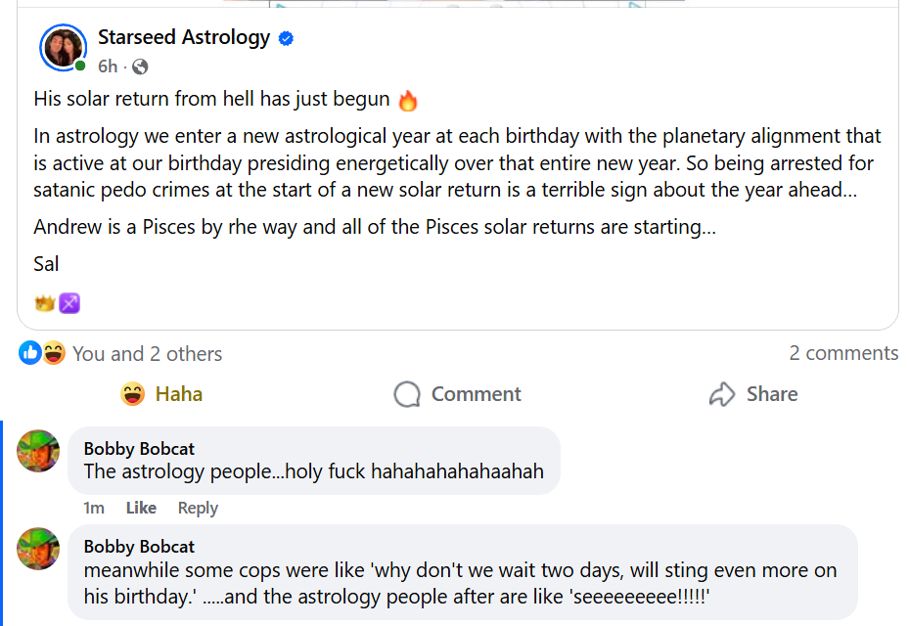
Task: Open the Starseed Astrology page name
Action: click(x=184, y=37)
